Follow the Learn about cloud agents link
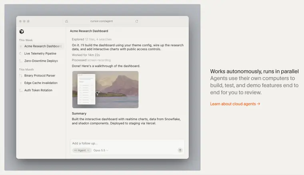Viewport: 304px width, 175px height. click(235, 104)
